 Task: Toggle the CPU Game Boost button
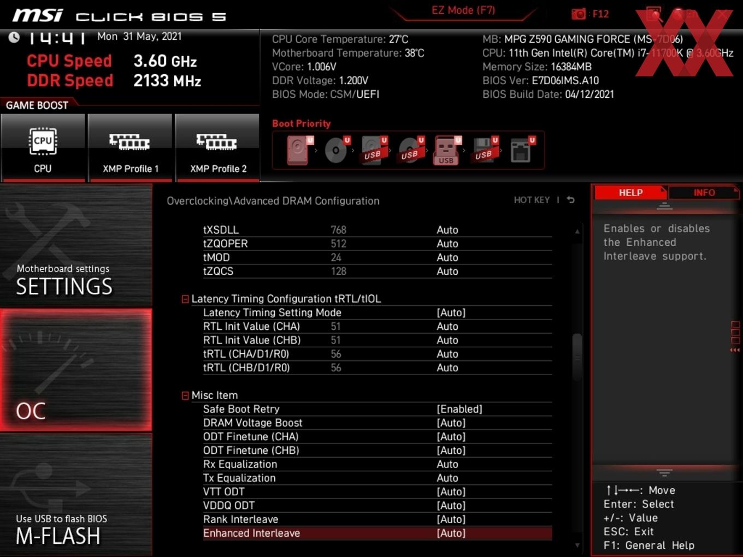[x=43, y=147]
